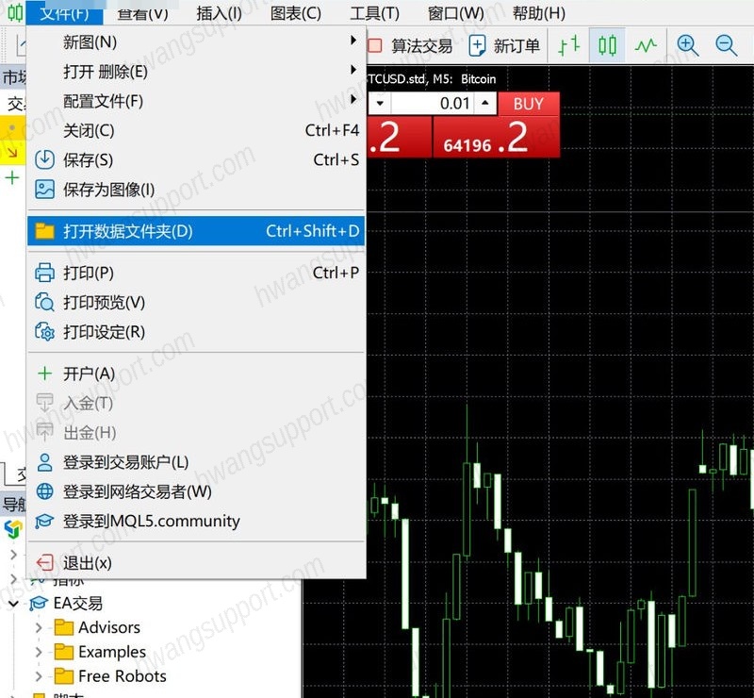Expand the Free Robots folder
The height and width of the screenshot is (698, 754).
39,676
